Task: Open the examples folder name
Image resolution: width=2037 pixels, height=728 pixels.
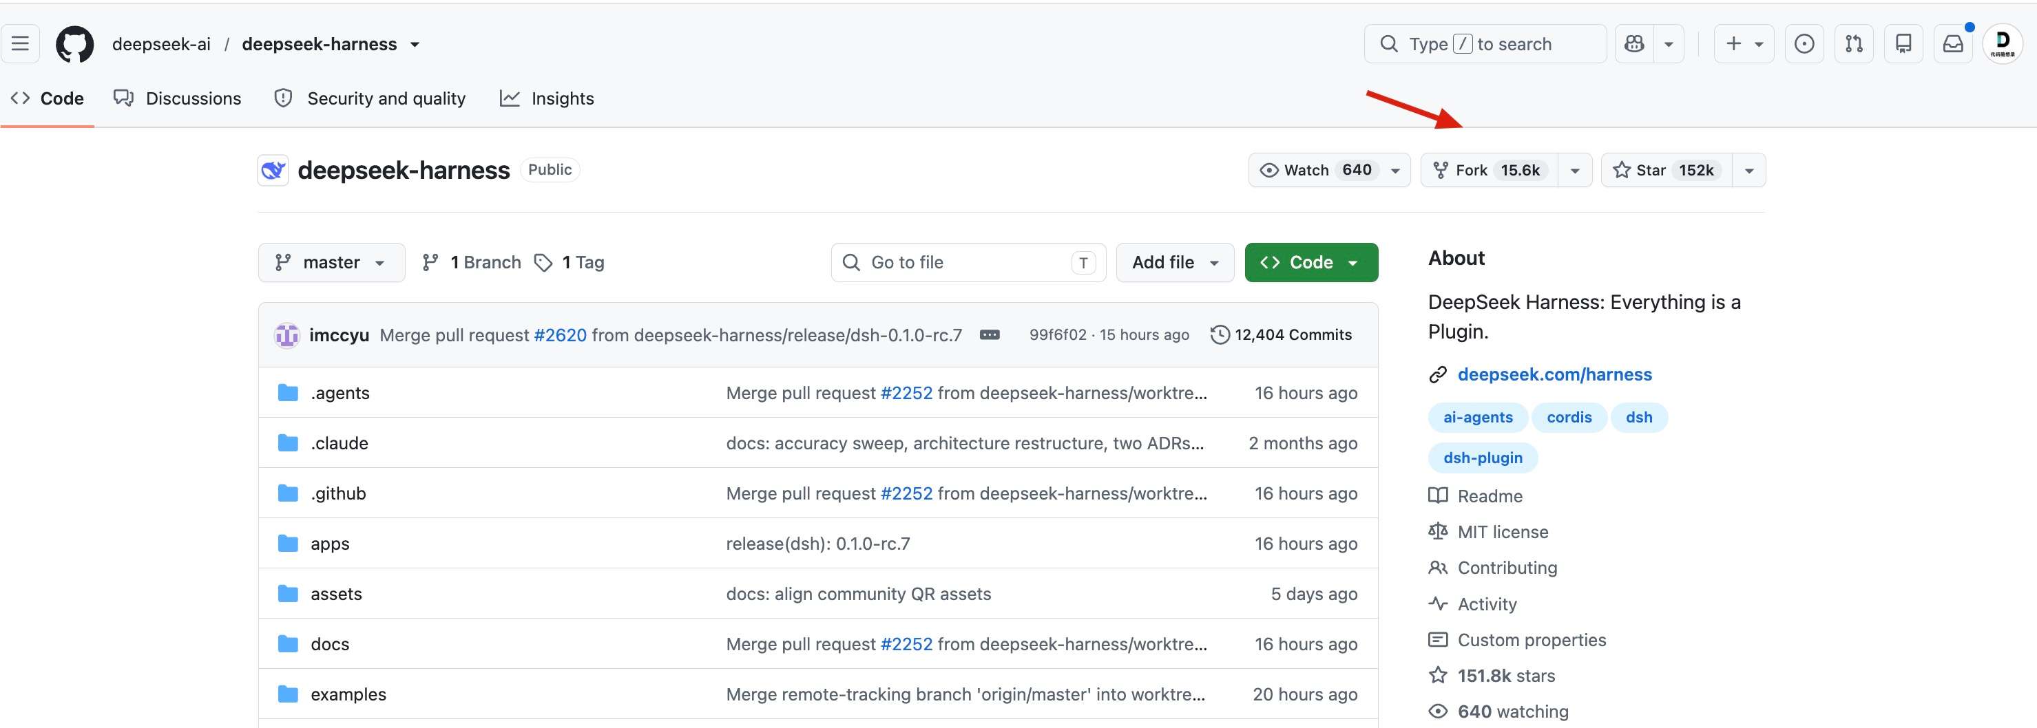Action: tap(348, 694)
